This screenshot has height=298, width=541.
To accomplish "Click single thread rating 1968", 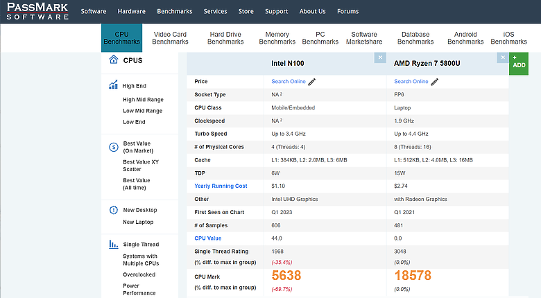I will [x=277, y=252].
